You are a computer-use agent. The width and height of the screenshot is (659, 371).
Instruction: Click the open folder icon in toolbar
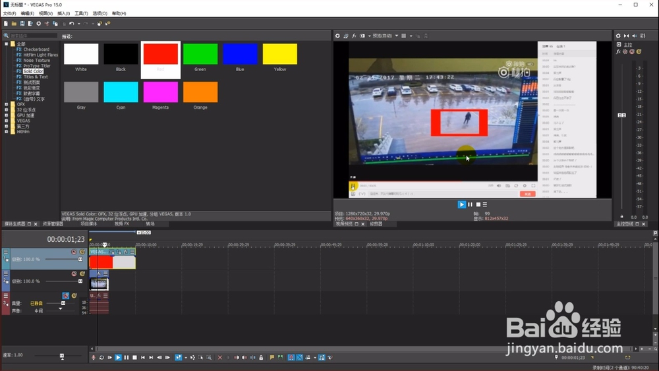(14, 24)
